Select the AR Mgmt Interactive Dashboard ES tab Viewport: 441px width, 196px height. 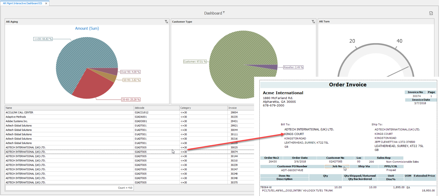point(22,3)
